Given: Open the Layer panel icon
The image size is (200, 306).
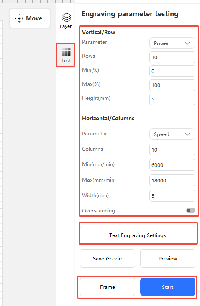Looking at the screenshot, I should (x=67, y=18).
